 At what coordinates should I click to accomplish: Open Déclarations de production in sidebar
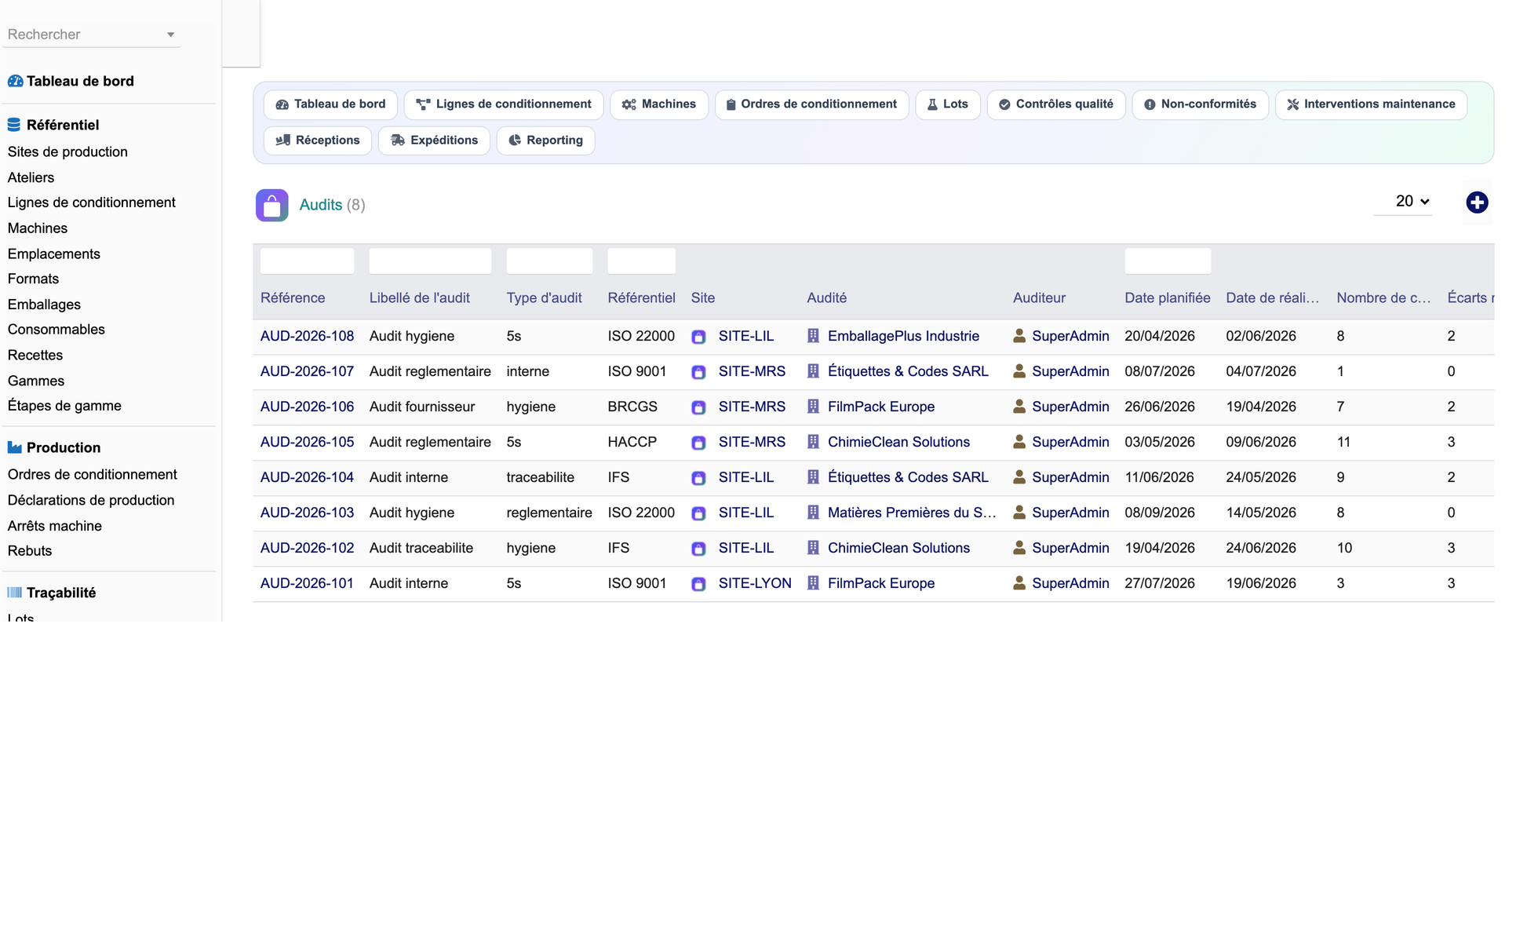click(91, 500)
